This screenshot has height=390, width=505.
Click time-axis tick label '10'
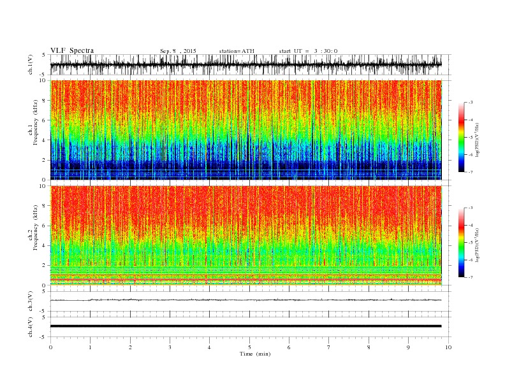(x=448, y=347)
